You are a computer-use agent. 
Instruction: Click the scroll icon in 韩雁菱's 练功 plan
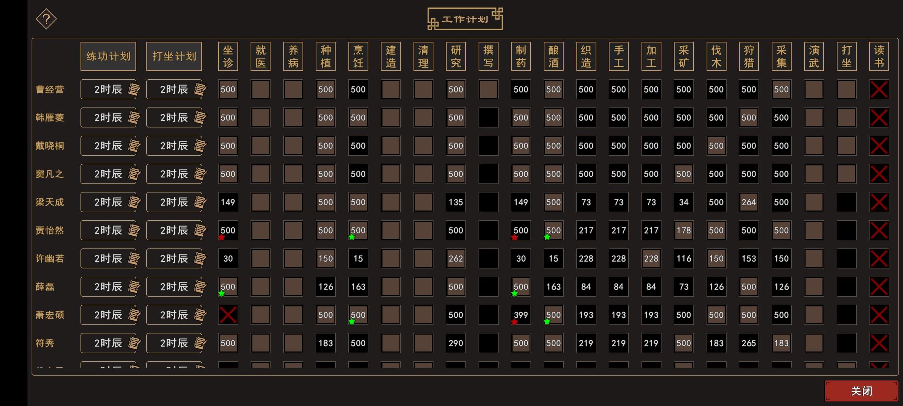(134, 118)
